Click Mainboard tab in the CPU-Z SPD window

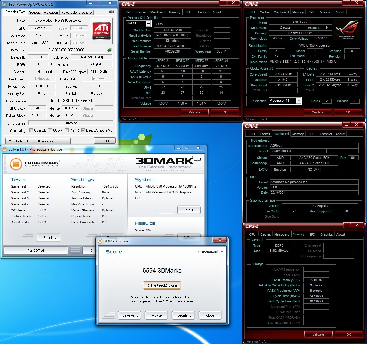pyautogui.click(x=158, y=12)
